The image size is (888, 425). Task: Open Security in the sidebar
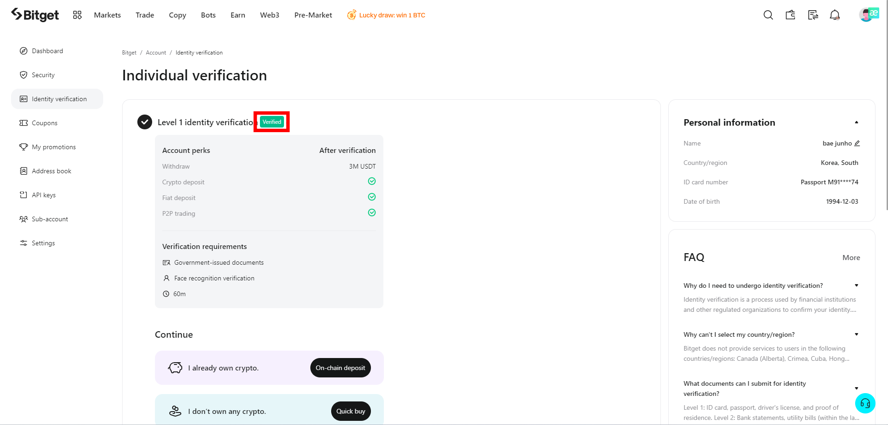coord(57,75)
